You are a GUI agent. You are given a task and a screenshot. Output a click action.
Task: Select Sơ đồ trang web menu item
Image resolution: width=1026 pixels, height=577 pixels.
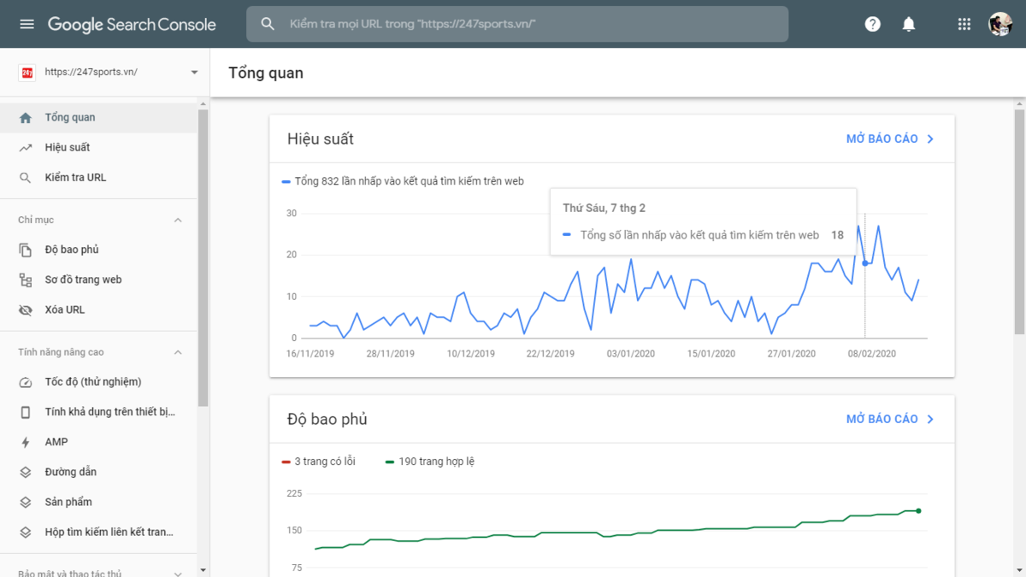98,280
